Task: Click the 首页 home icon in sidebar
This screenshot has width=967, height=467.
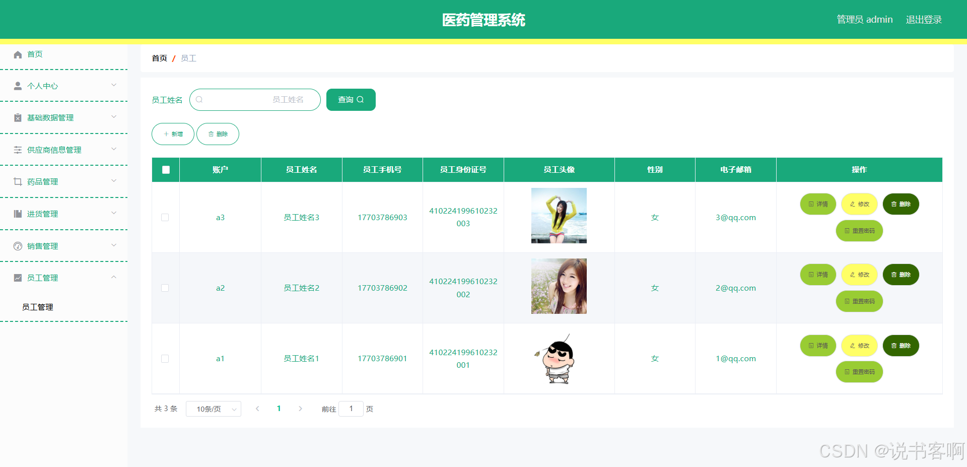Action: point(18,54)
